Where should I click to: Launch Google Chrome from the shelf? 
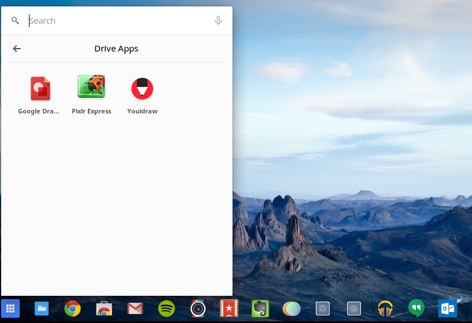(x=72, y=309)
